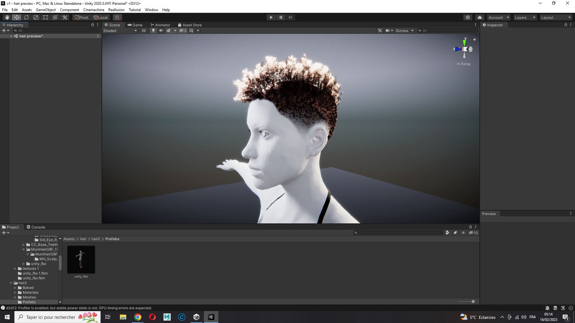
Task: Select the Rotate tool
Action: [x=26, y=18]
